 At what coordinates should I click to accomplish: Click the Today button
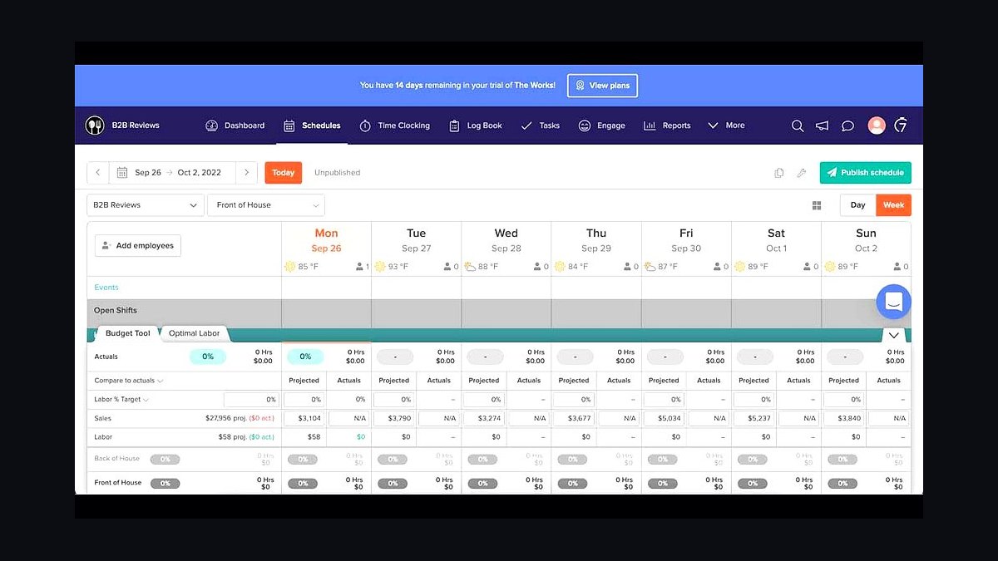click(284, 173)
